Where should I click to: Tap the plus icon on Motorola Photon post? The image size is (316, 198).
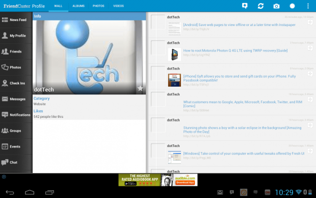pos(310,48)
